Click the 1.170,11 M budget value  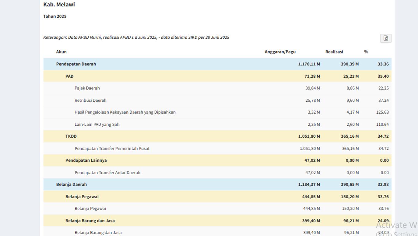coord(309,64)
